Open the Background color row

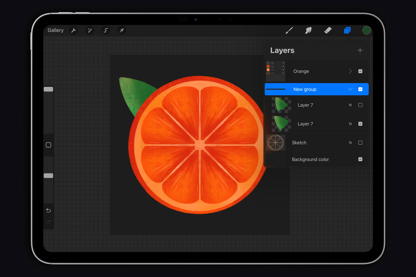click(x=317, y=159)
